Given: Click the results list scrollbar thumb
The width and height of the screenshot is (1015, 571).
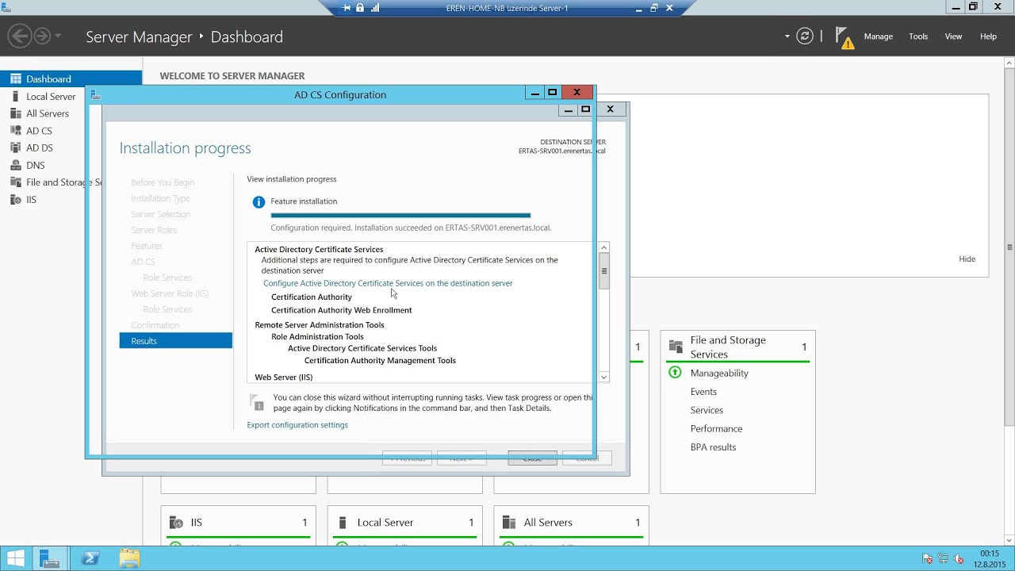Looking at the screenshot, I should click(x=604, y=271).
